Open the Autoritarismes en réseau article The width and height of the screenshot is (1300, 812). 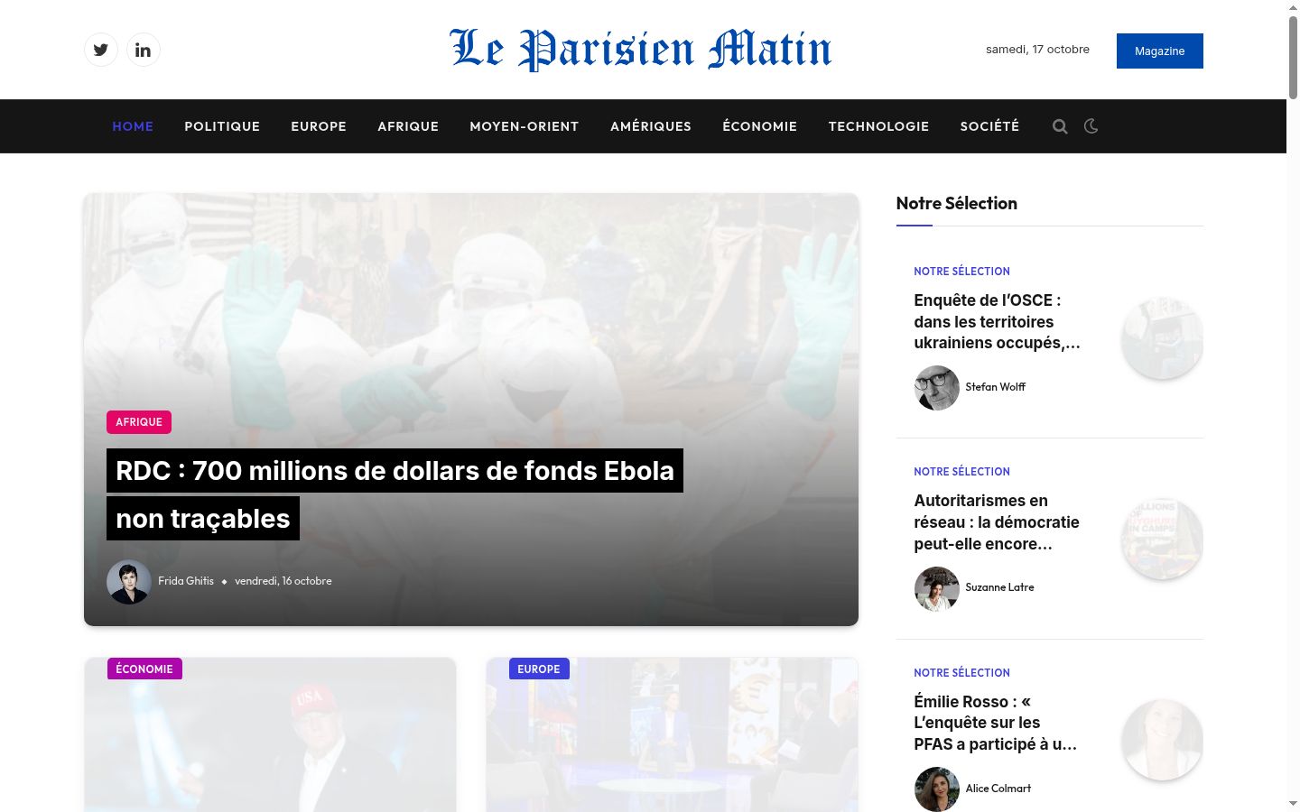point(997,522)
